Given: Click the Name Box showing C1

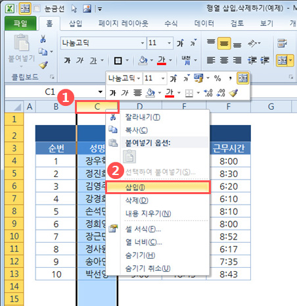Looking at the screenshot, I should point(50,91).
